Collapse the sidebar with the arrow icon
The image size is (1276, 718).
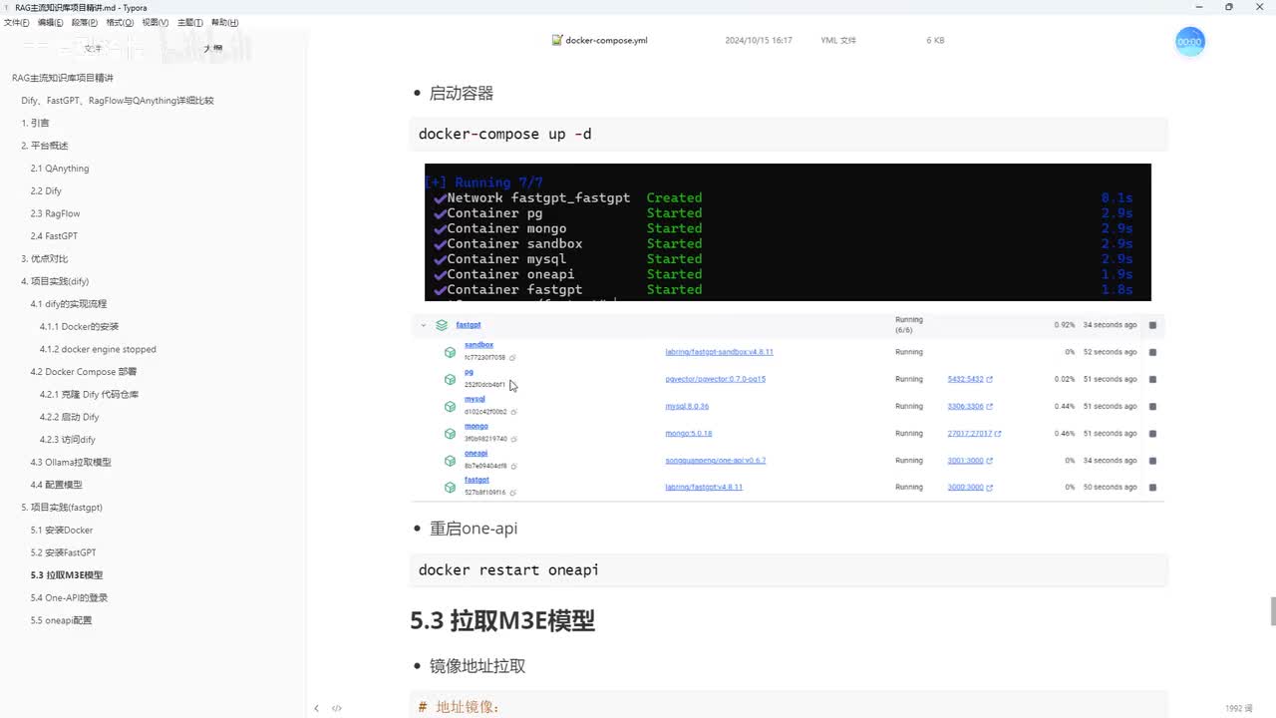(x=316, y=708)
